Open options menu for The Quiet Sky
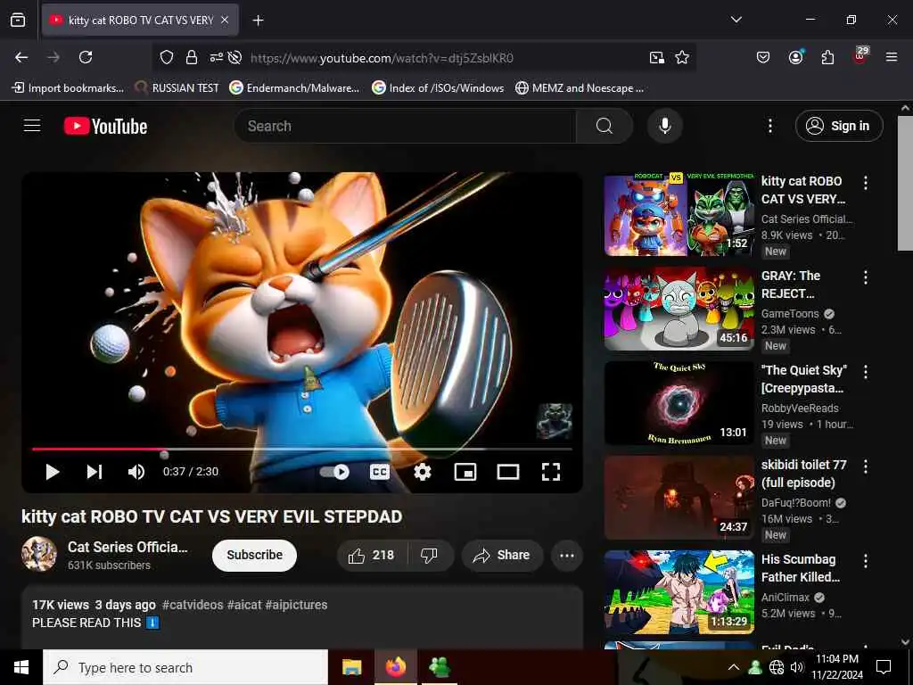This screenshot has height=685, width=913. point(866,372)
